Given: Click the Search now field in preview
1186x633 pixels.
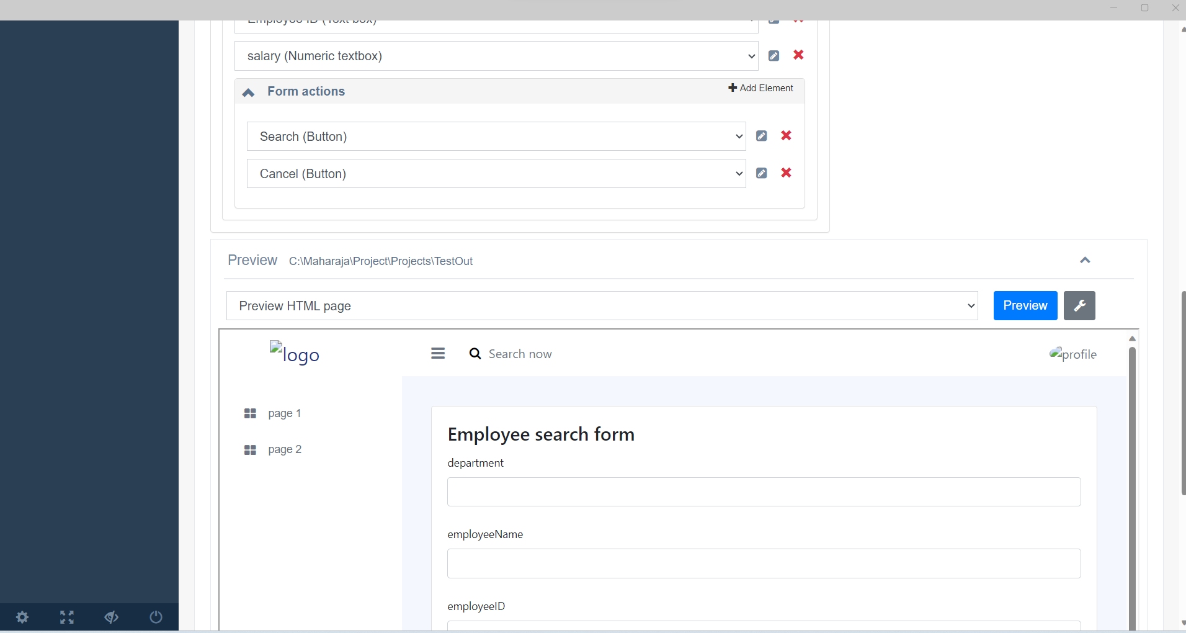Looking at the screenshot, I should point(520,354).
